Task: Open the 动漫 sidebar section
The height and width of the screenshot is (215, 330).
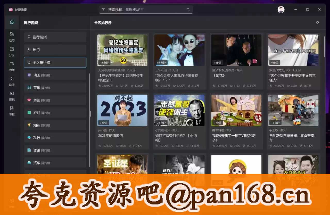Action: (12, 81)
